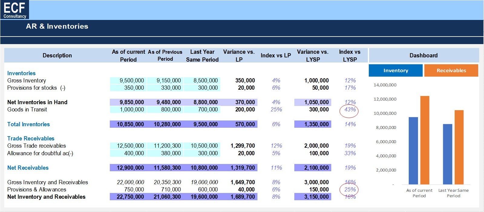Click Total Inventories previous value 10,280,000
The width and height of the screenshot is (484, 212).
165,124
